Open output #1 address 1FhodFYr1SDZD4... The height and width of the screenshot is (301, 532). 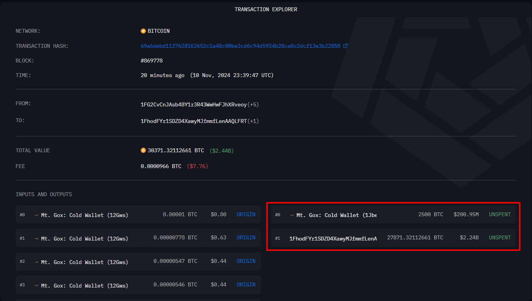point(333,239)
